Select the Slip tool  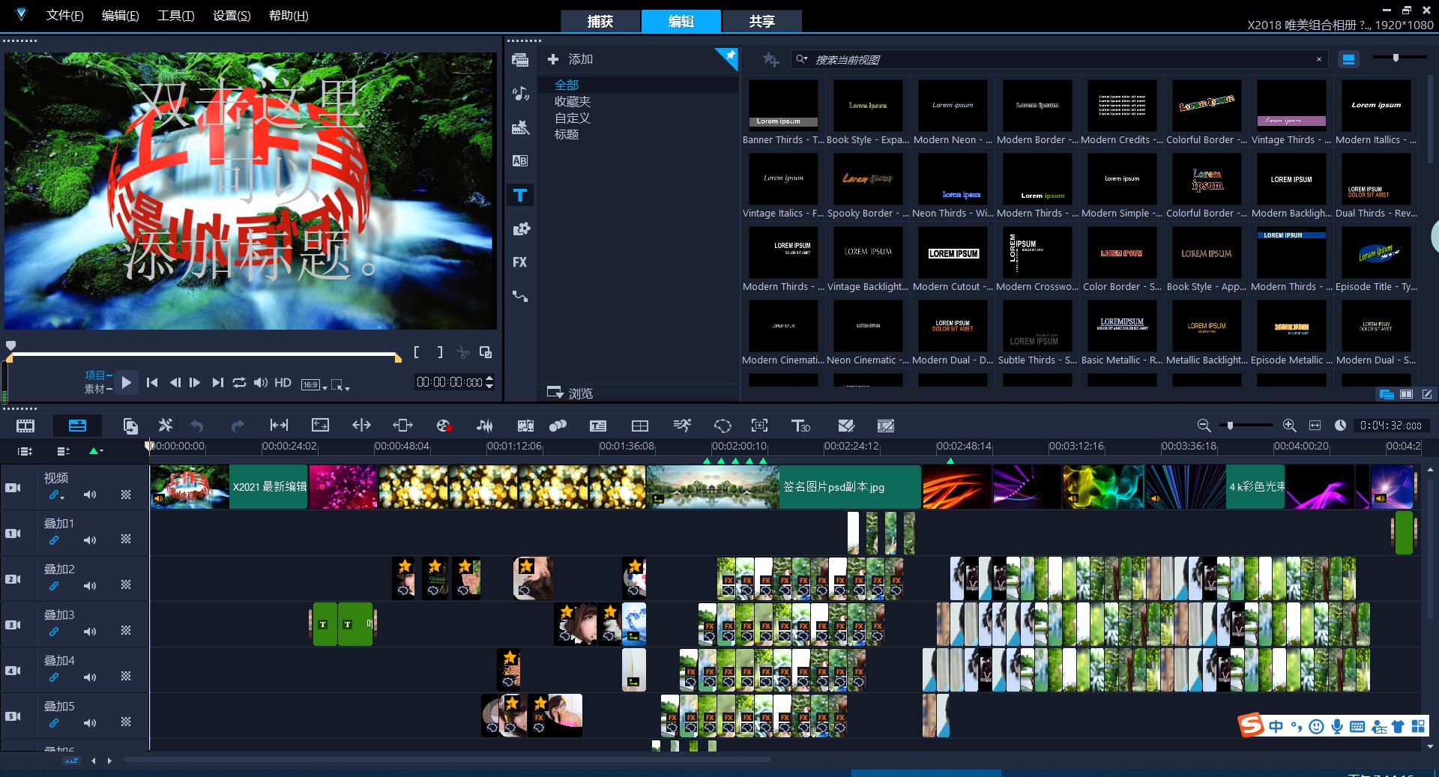(279, 426)
